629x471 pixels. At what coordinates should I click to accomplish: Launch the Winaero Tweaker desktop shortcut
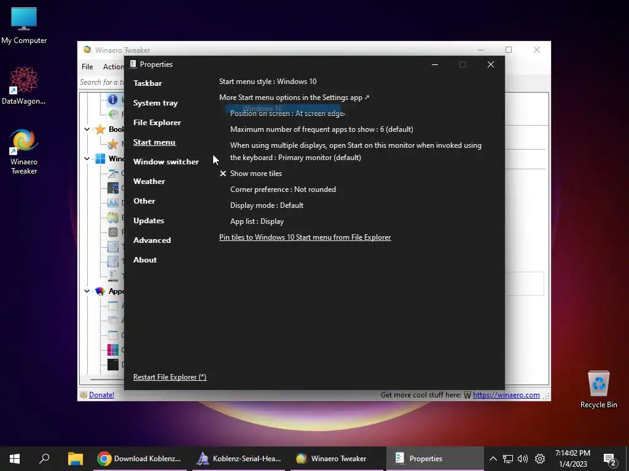click(24, 151)
